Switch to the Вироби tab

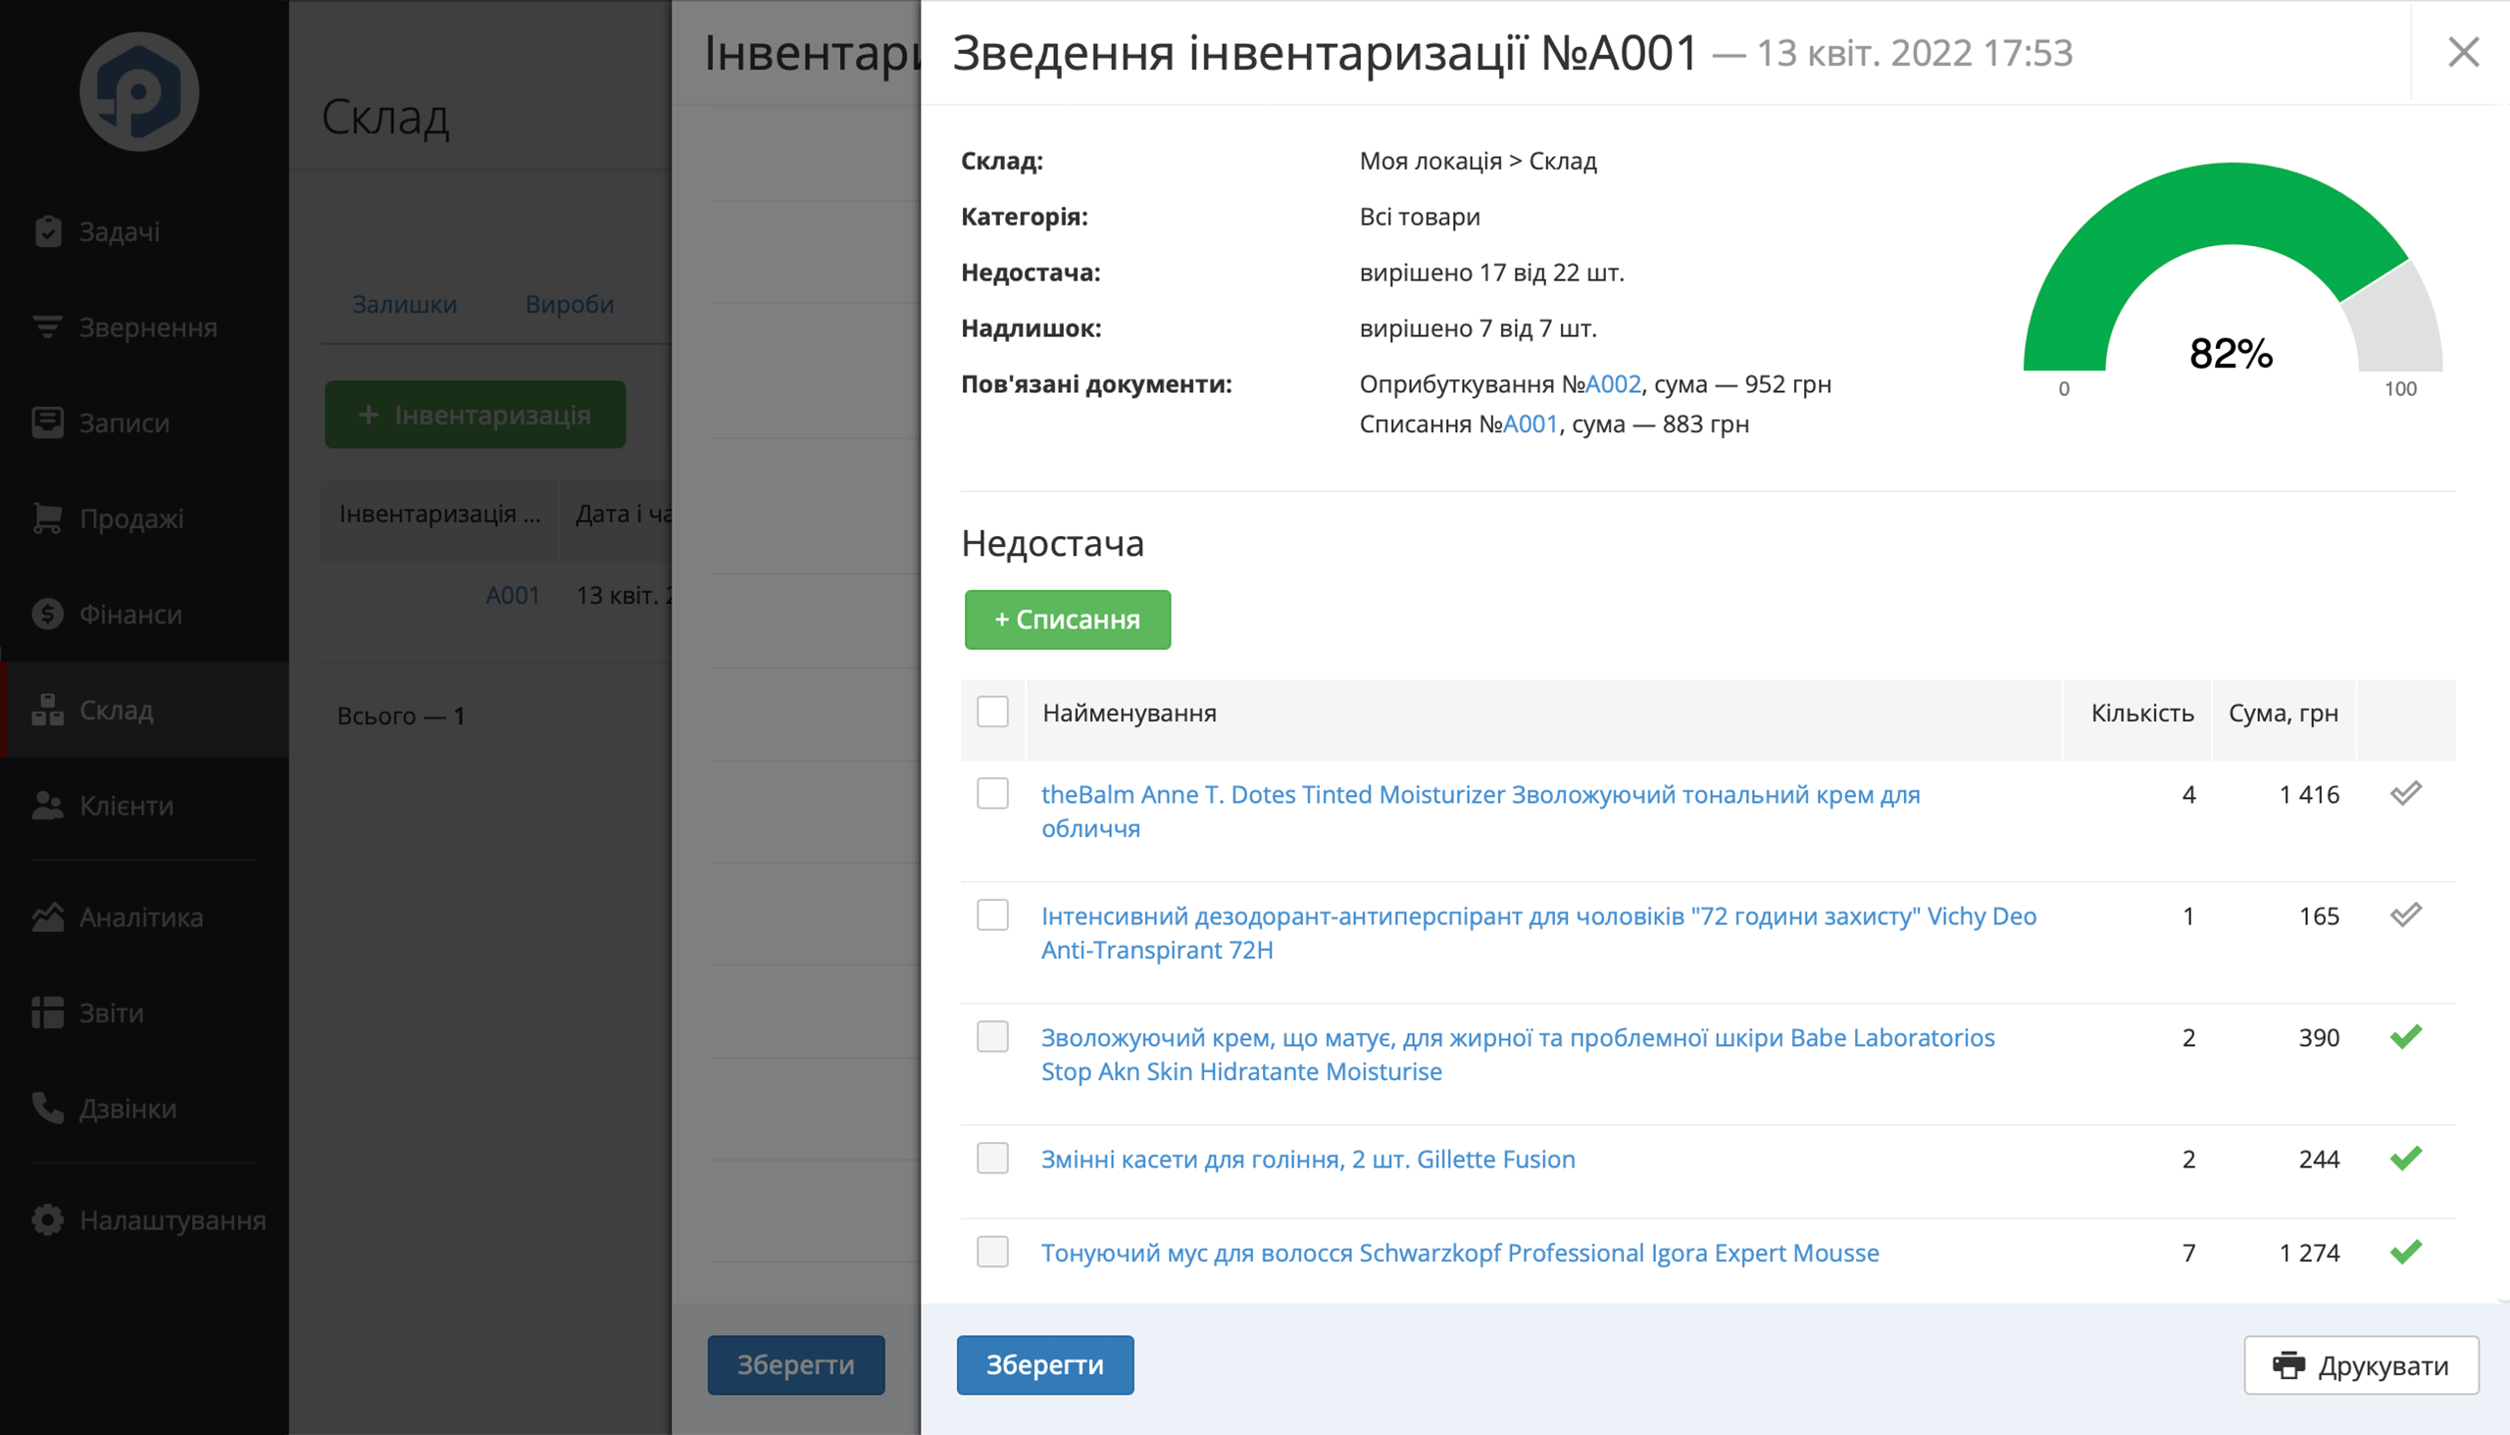tap(569, 304)
